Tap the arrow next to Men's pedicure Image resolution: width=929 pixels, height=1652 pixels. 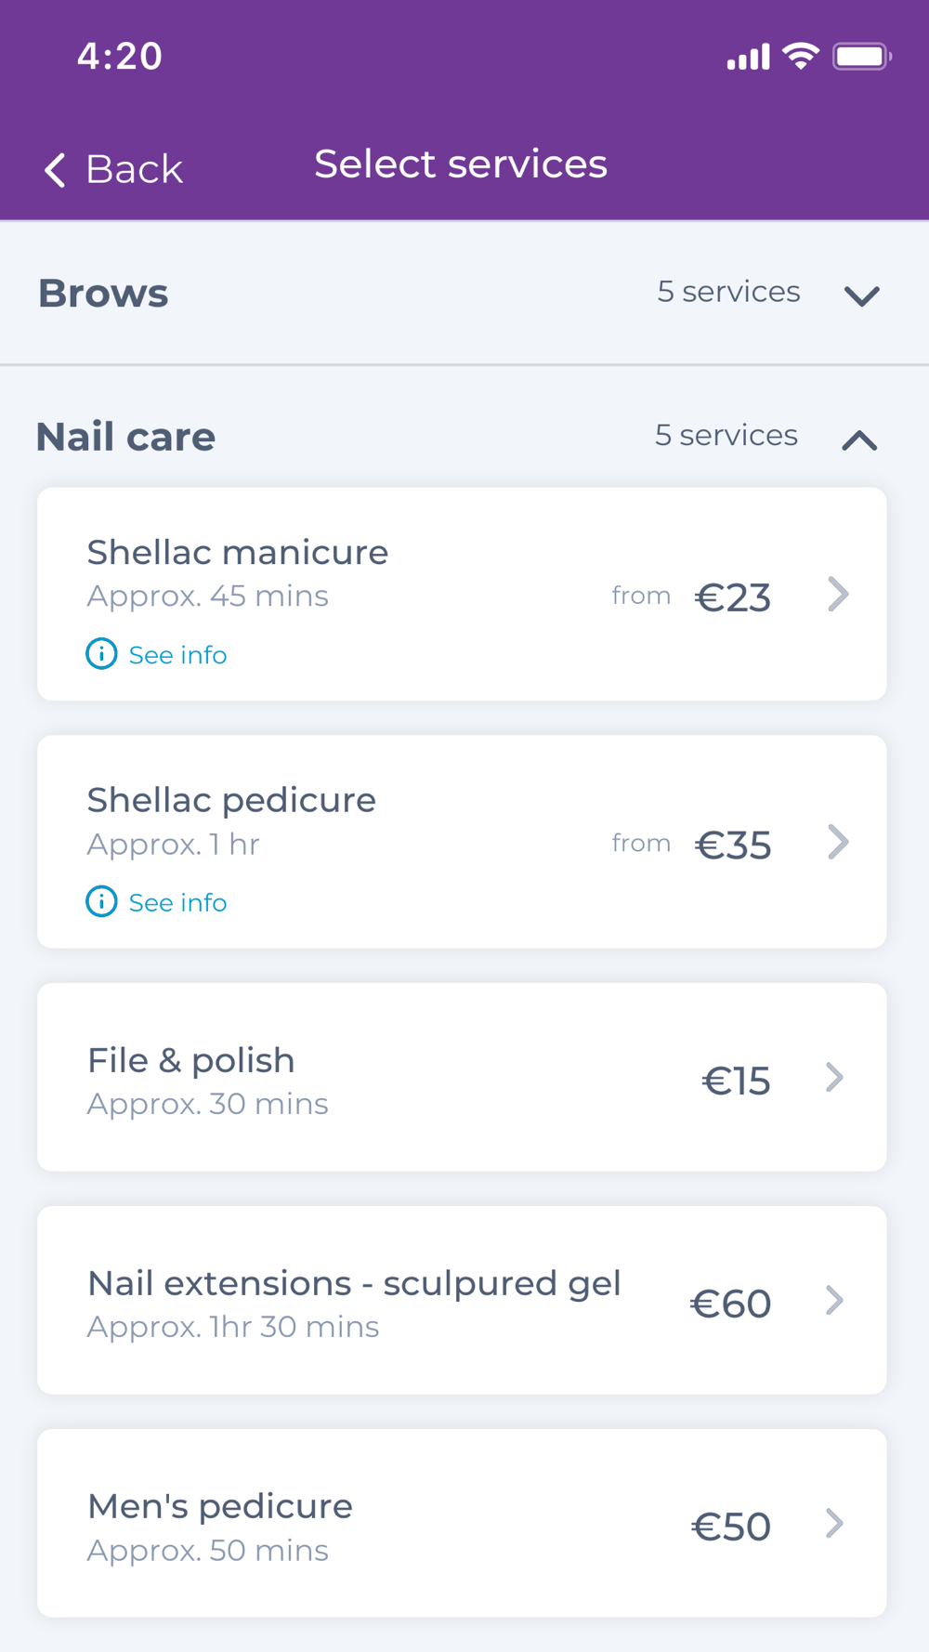click(834, 1524)
